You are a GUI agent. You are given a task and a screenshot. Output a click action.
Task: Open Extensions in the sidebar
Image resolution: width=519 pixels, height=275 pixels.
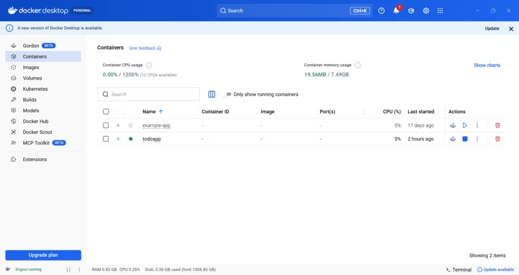(44, 159)
